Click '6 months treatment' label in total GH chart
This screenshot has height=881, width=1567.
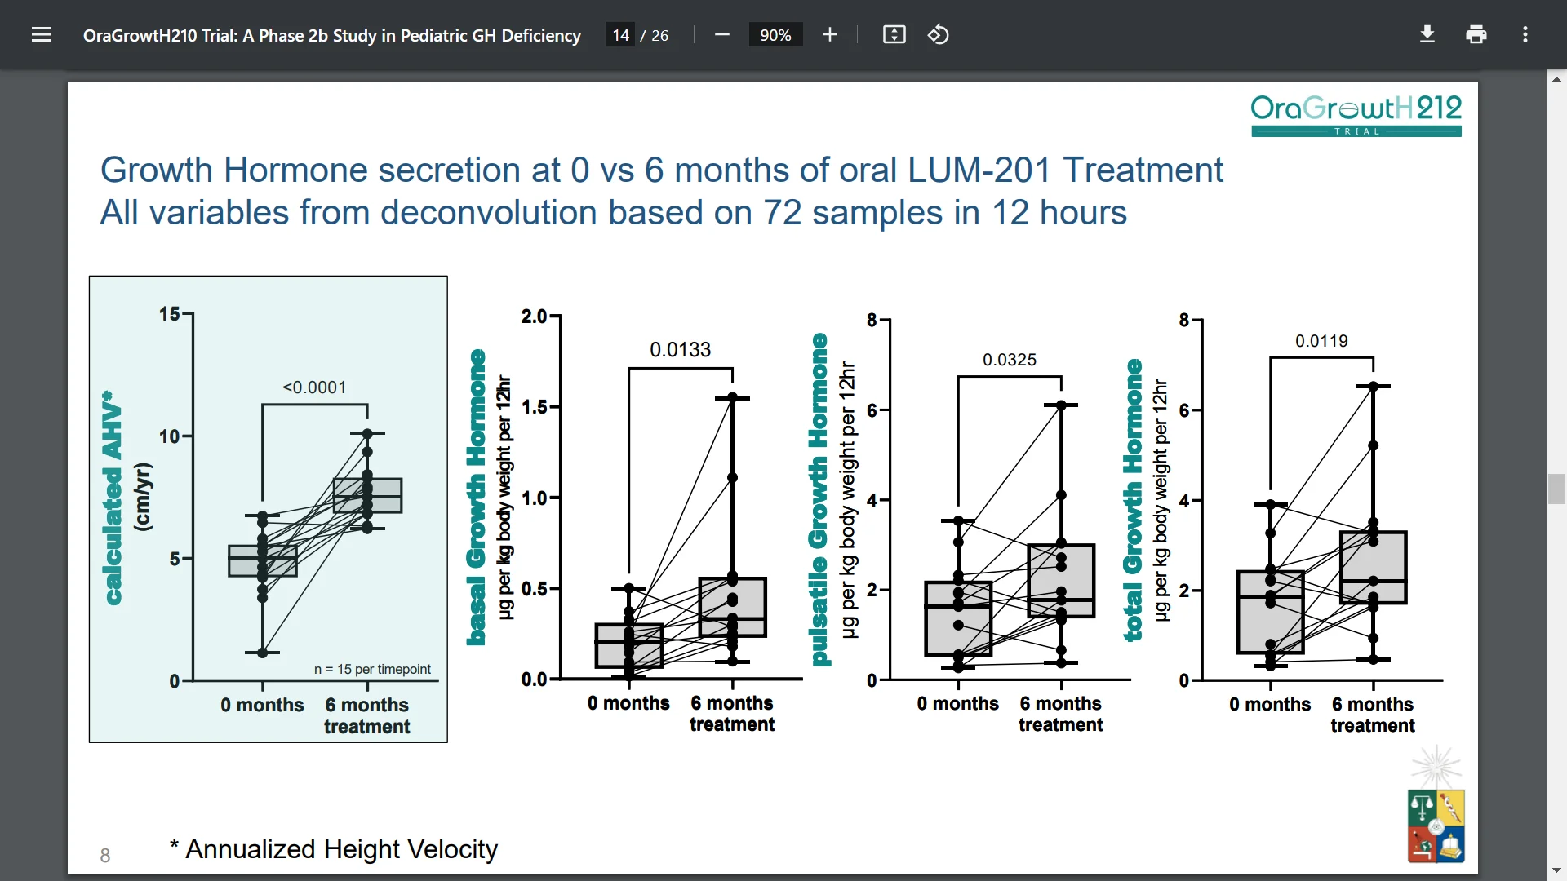point(1373,715)
